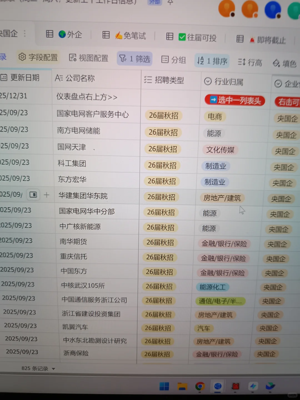Screen dimensions: 300x400
Task: Click the grid icon before 外企
Action: click(x=49, y=34)
